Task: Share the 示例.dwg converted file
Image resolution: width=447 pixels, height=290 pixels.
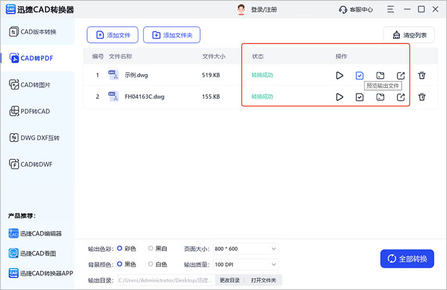Action: point(401,75)
